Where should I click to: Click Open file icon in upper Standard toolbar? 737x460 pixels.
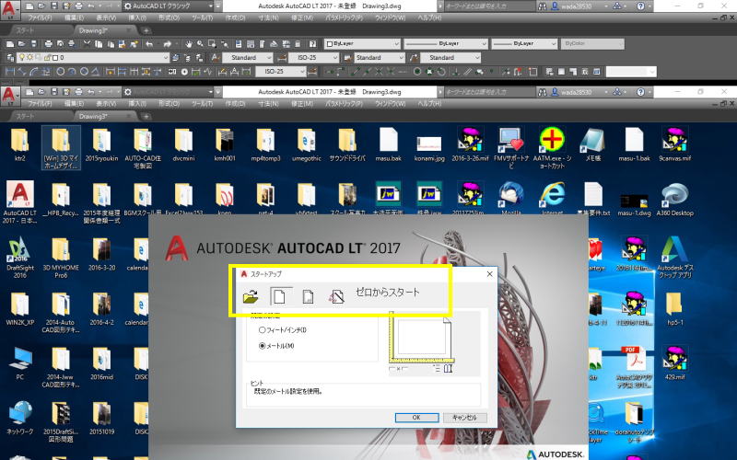(x=21, y=43)
